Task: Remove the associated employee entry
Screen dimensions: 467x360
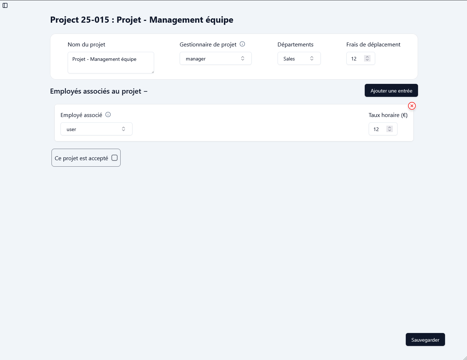Action: 412,106
